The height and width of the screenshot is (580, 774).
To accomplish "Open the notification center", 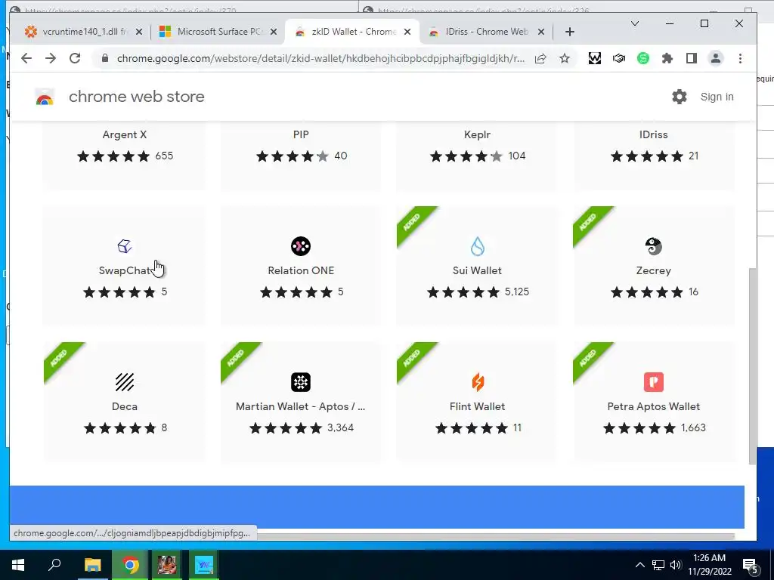I will [x=750, y=565].
